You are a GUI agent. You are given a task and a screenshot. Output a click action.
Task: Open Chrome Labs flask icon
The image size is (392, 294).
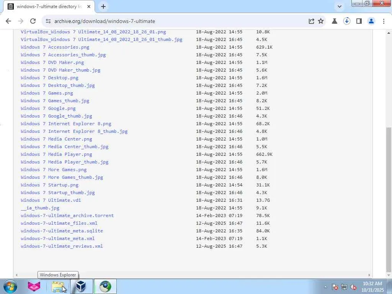[x=334, y=21]
